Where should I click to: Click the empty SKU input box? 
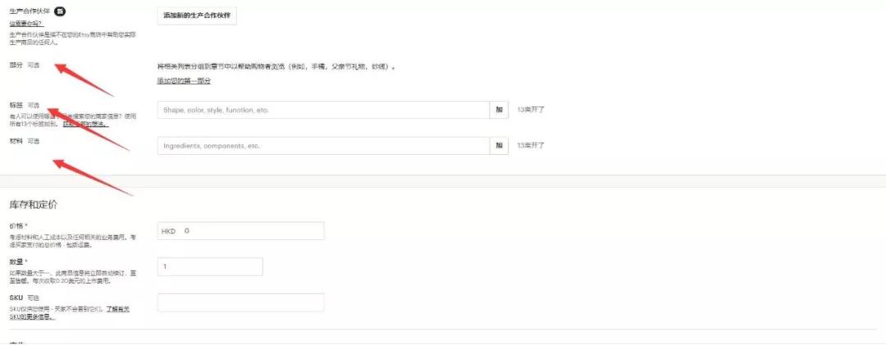(240, 302)
